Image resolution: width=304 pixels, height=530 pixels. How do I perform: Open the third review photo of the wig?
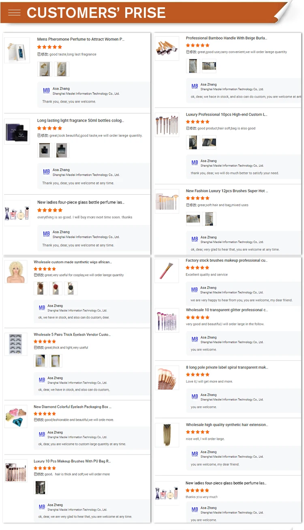click(x=71, y=289)
